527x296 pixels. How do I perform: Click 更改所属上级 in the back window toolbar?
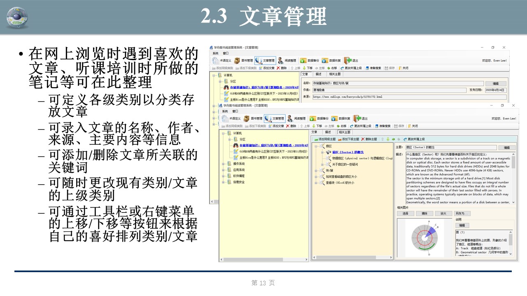coord(351,68)
